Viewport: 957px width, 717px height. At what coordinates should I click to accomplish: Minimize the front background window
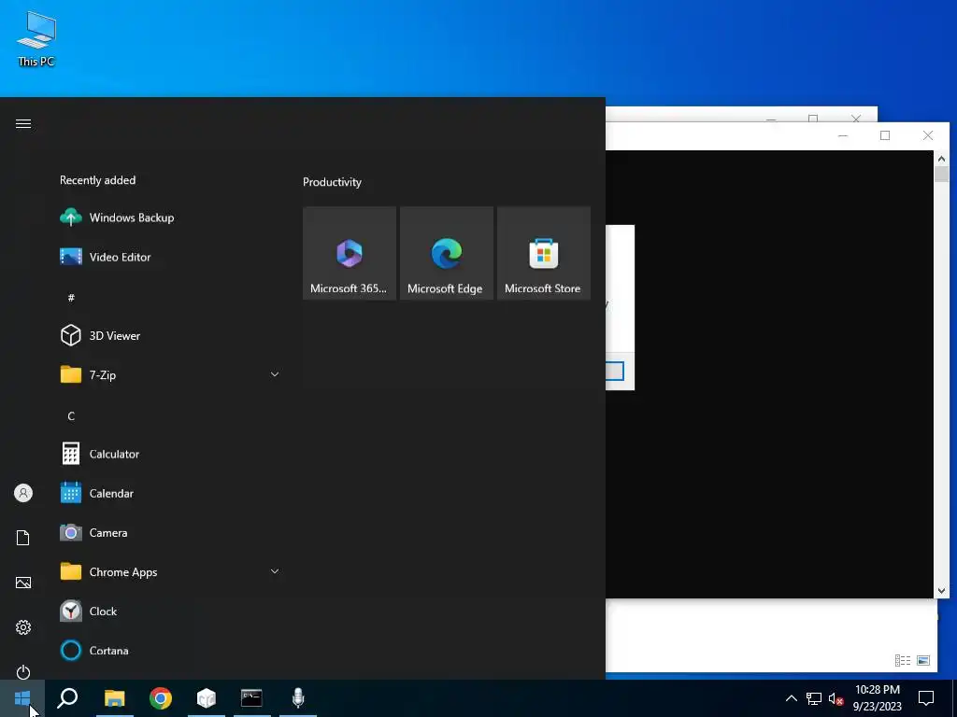(843, 135)
